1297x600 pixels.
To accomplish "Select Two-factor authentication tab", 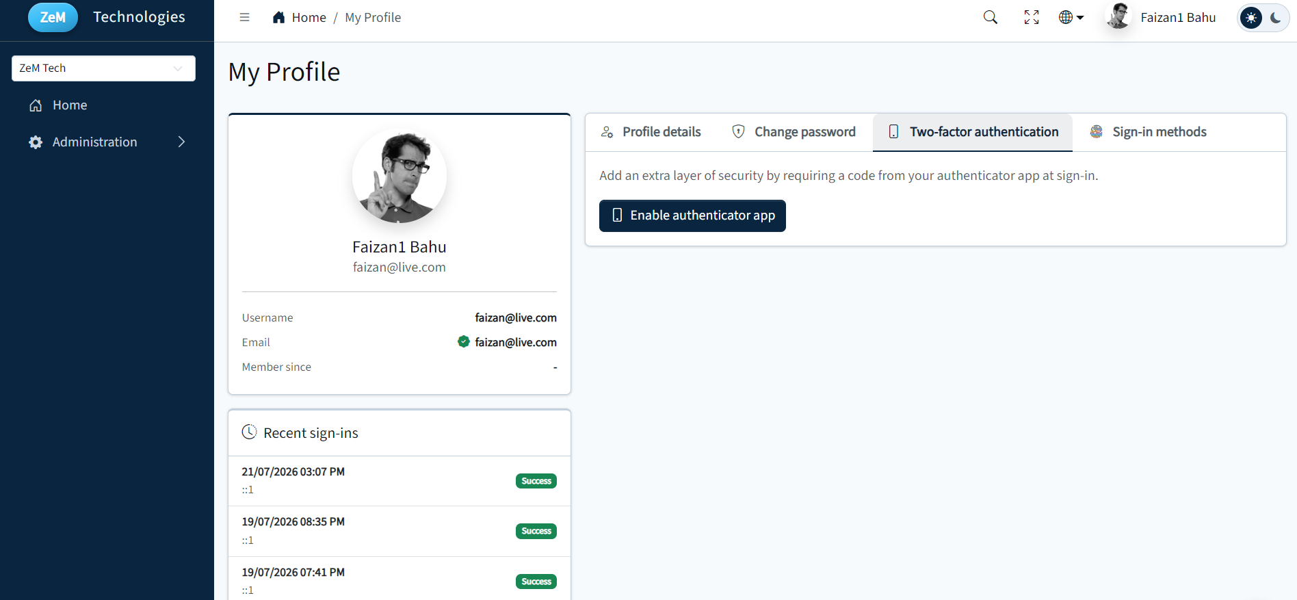I will pyautogui.click(x=973, y=132).
